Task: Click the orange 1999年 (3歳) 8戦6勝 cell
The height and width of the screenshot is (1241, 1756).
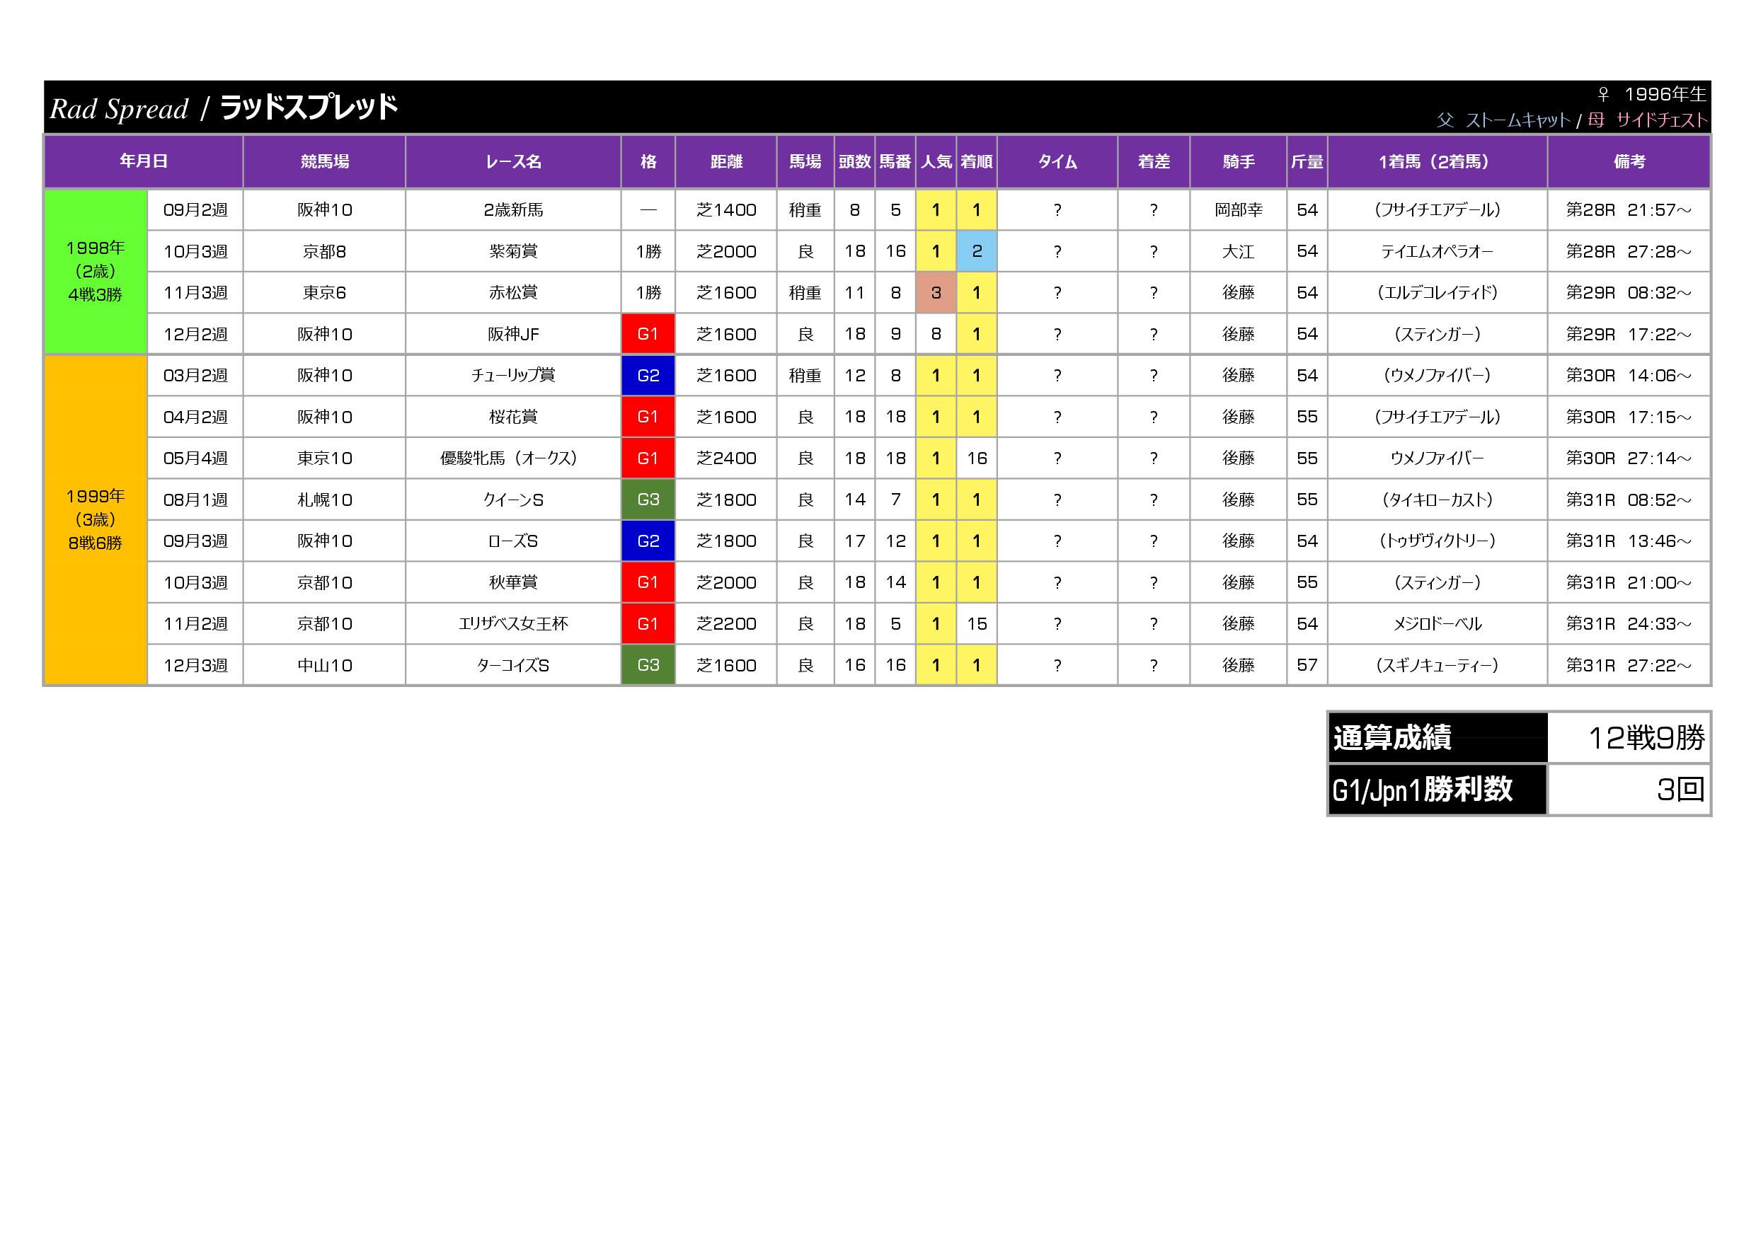Action: (x=96, y=520)
